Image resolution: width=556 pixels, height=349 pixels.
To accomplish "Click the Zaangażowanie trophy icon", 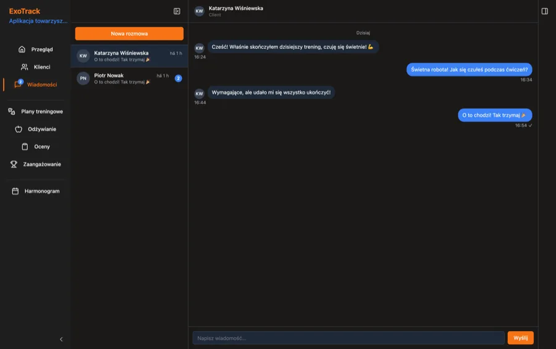I will click(14, 164).
